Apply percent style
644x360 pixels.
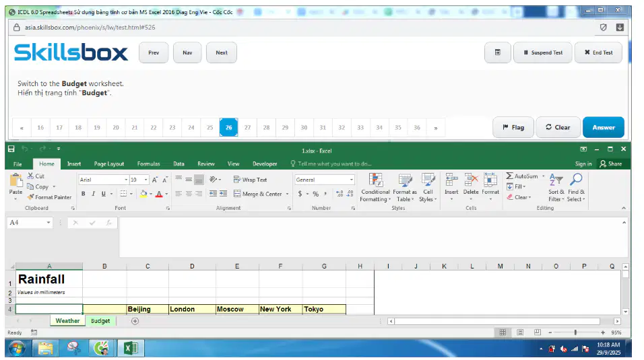click(316, 194)
